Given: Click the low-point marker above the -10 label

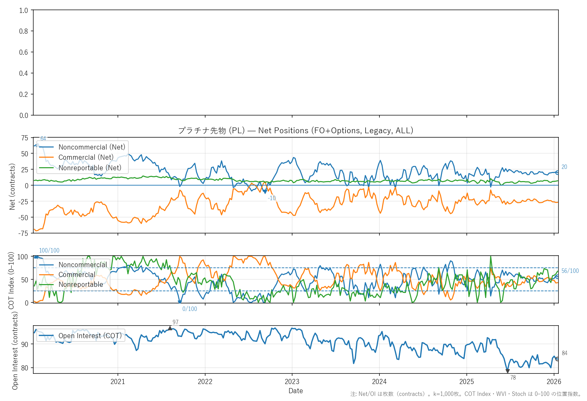Looking at the screenshot, I should (265, 192).
